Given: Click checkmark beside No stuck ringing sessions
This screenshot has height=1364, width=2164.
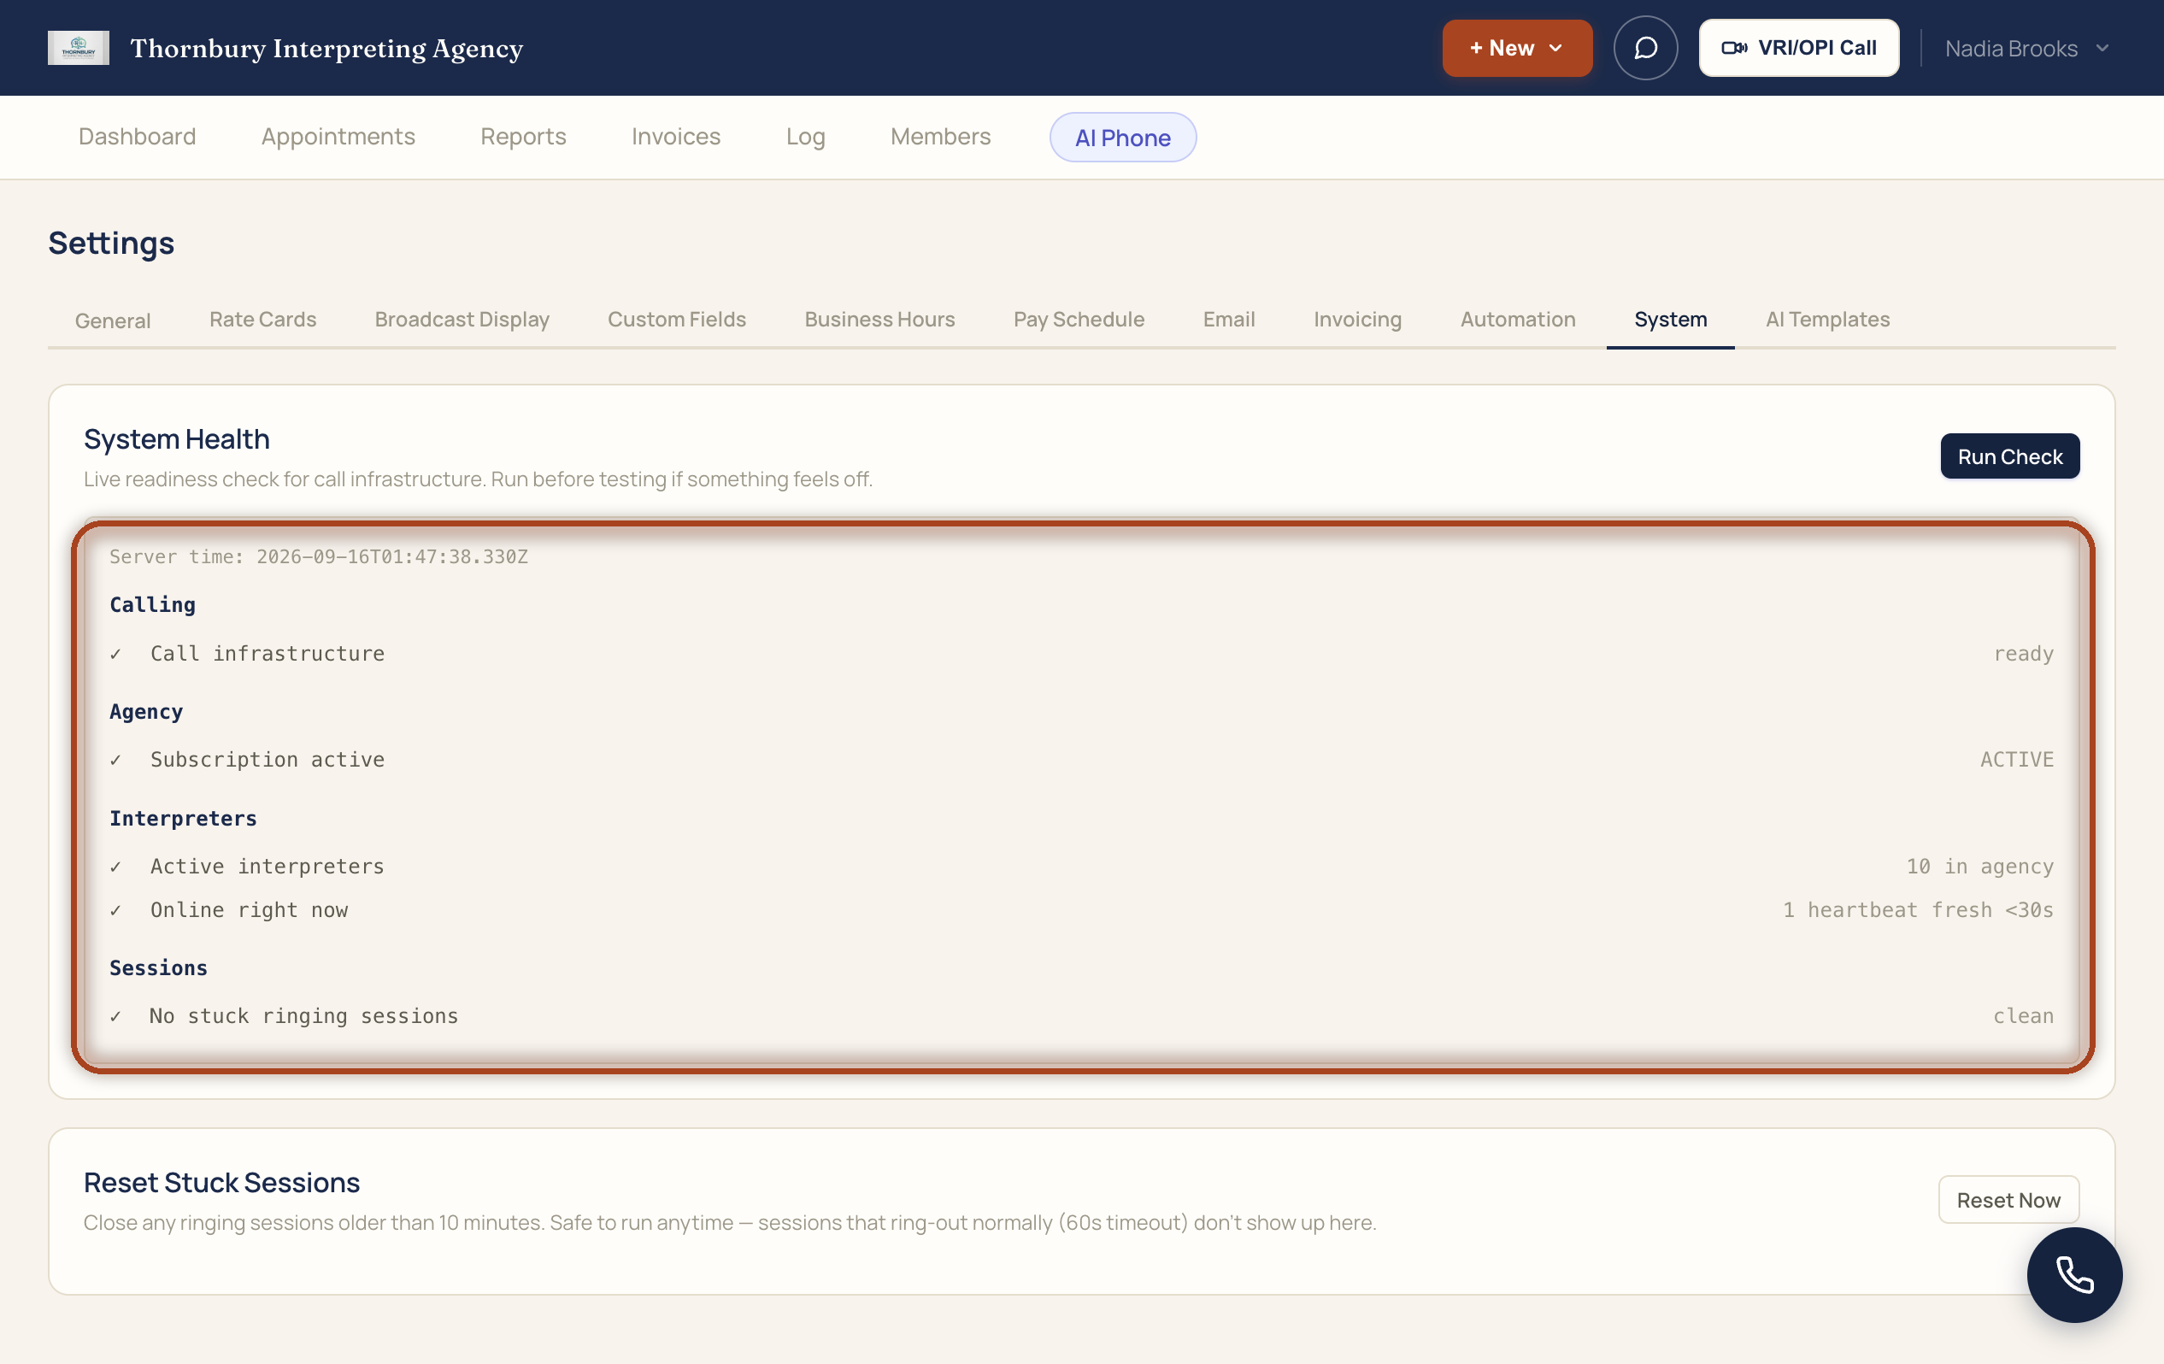Looking at the screenshot, I should [x=116, y=1016].
